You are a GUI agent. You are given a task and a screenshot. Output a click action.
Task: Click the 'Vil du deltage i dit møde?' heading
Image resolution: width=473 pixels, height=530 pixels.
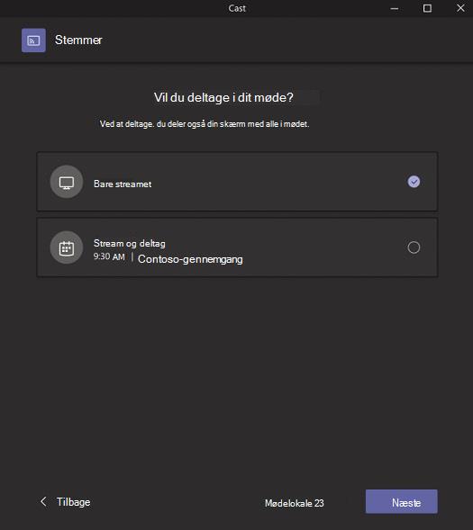tap(223, 98)
